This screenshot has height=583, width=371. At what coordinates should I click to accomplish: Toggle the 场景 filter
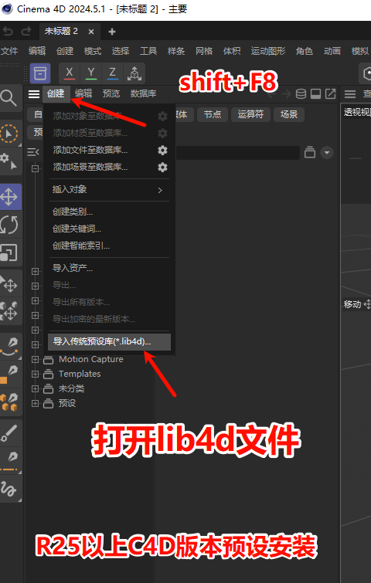tap(289, 114)
